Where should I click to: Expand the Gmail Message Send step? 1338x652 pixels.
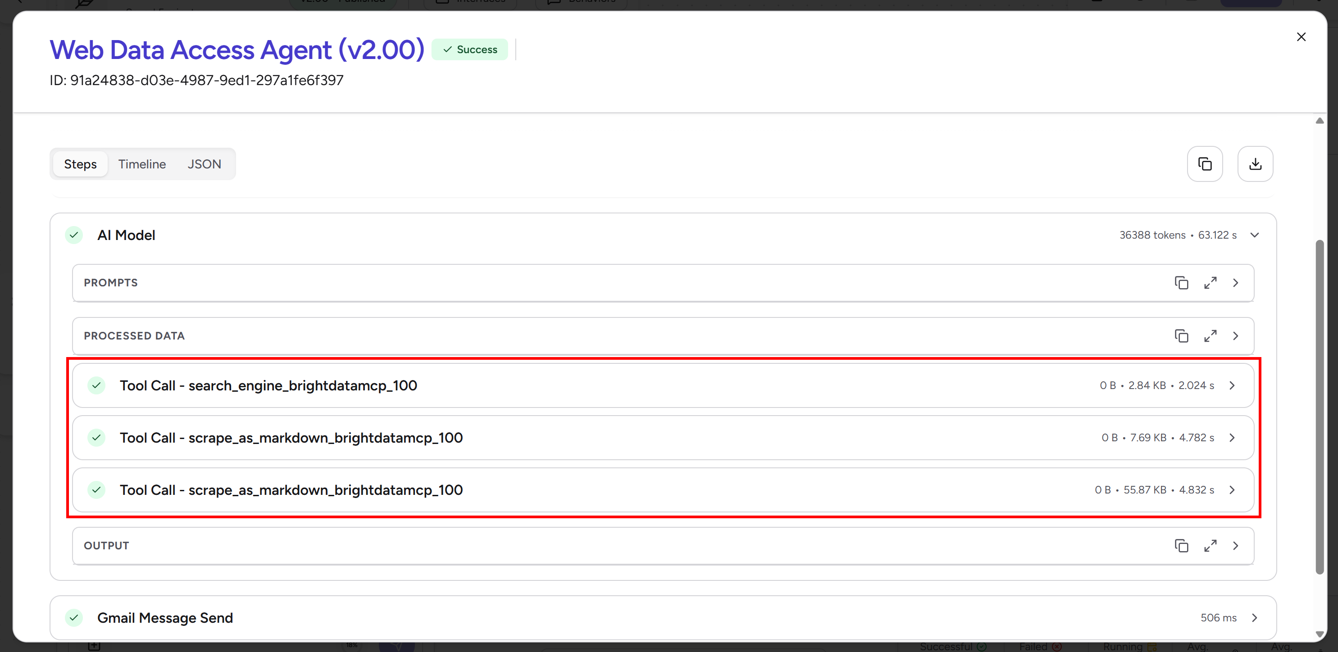click(x=1254, y=618)
